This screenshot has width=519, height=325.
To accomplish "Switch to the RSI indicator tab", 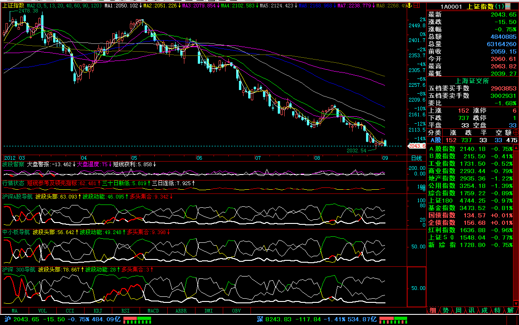I will point(125,311).
